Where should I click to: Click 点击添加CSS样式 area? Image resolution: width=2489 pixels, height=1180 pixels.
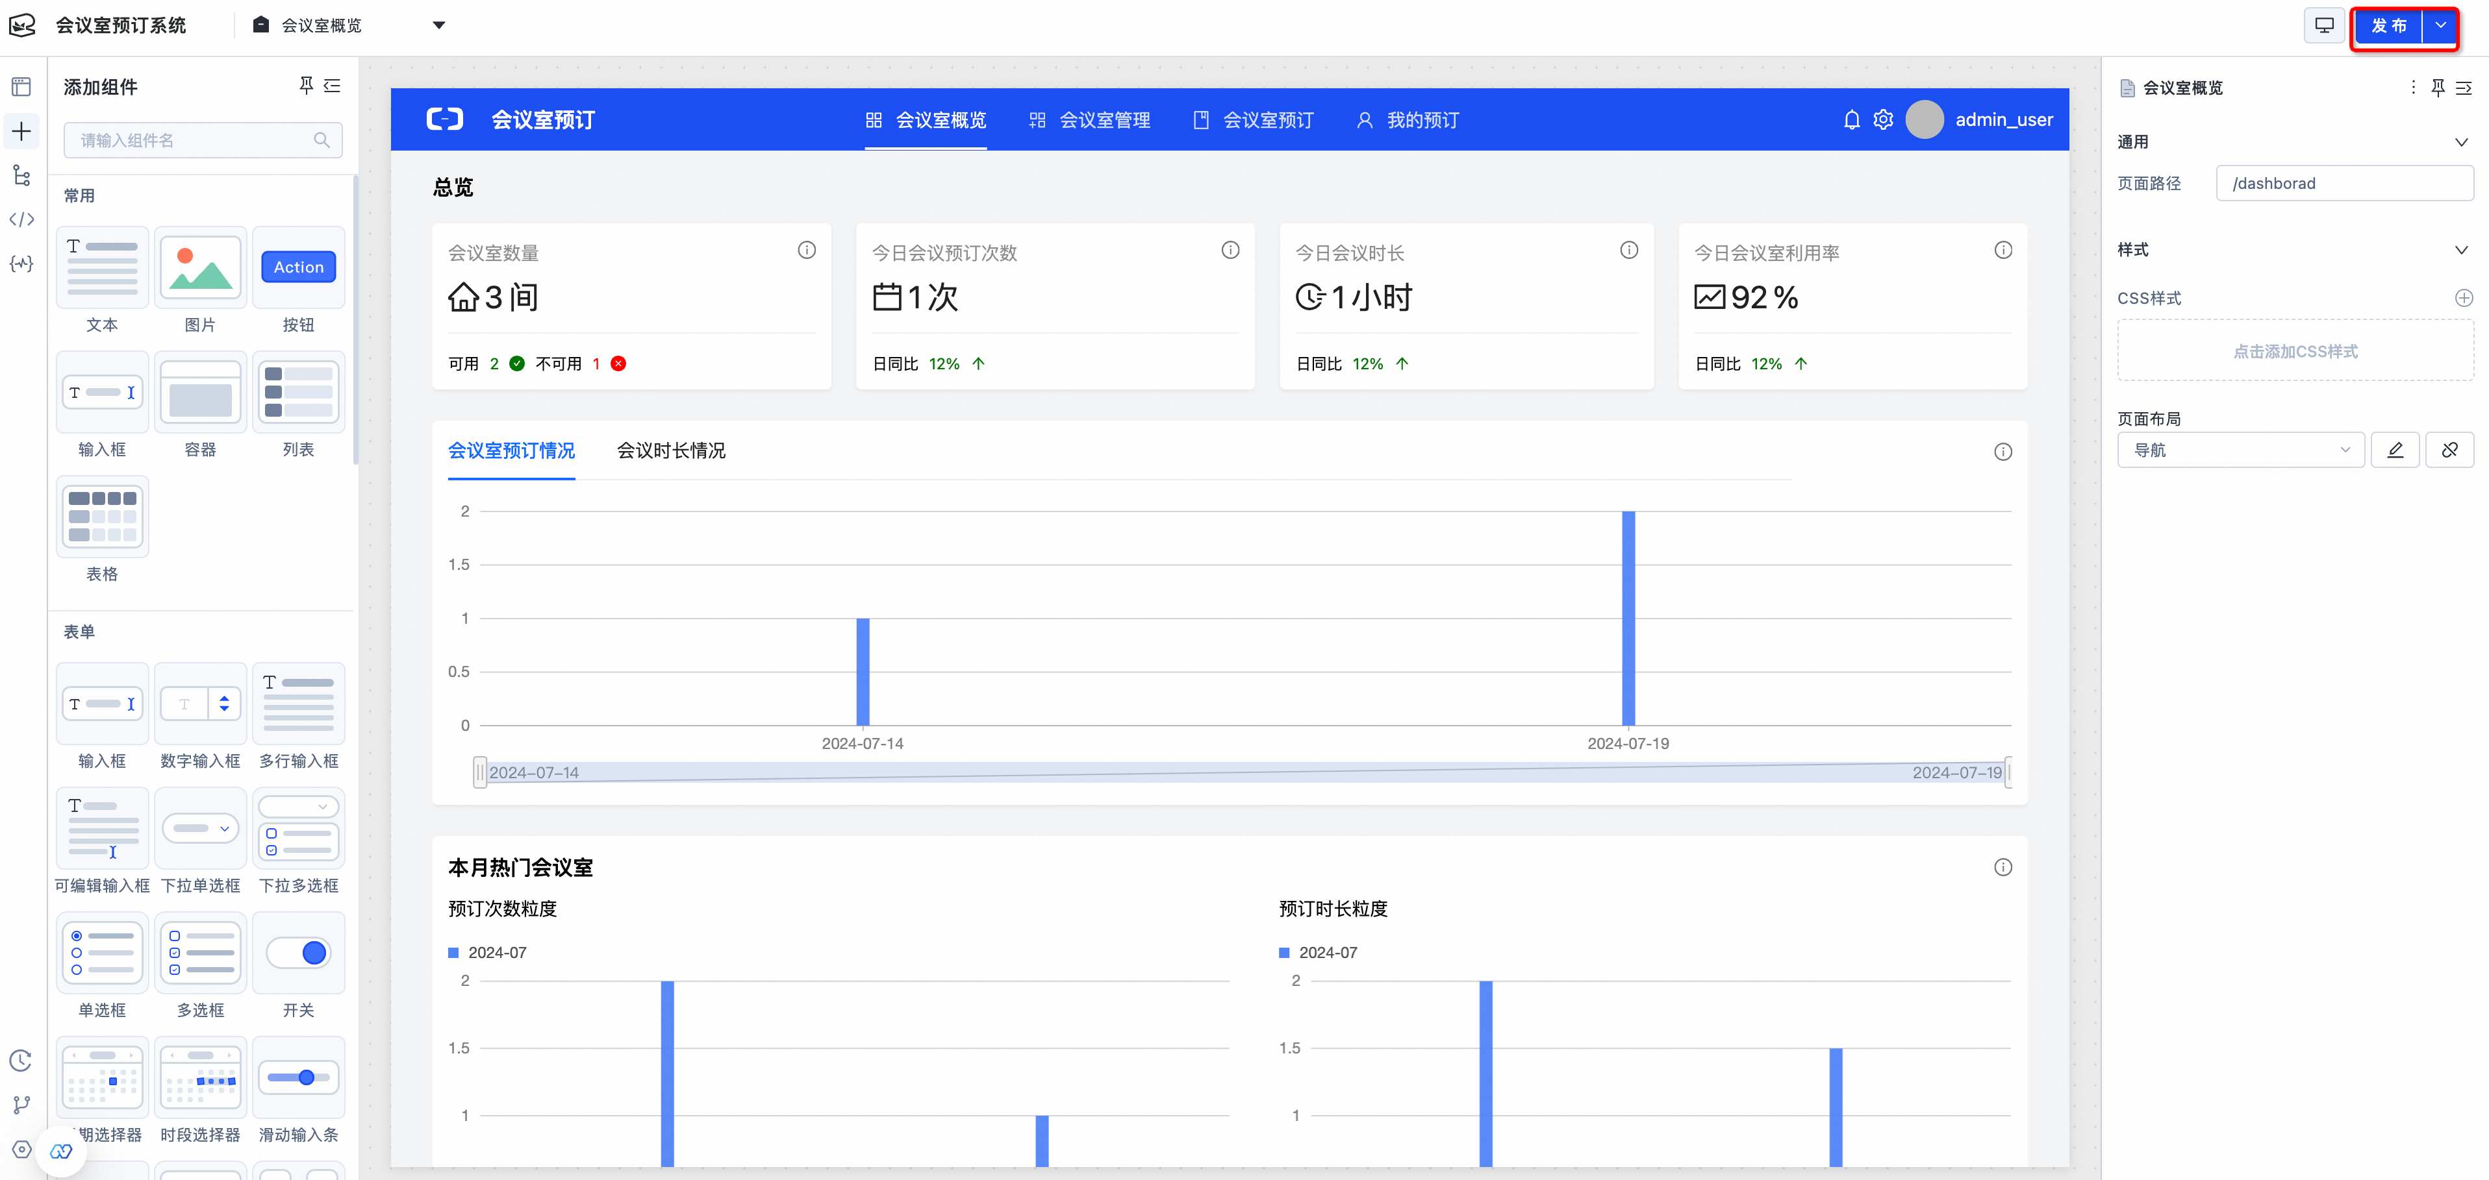click(x=2295, y=352)
